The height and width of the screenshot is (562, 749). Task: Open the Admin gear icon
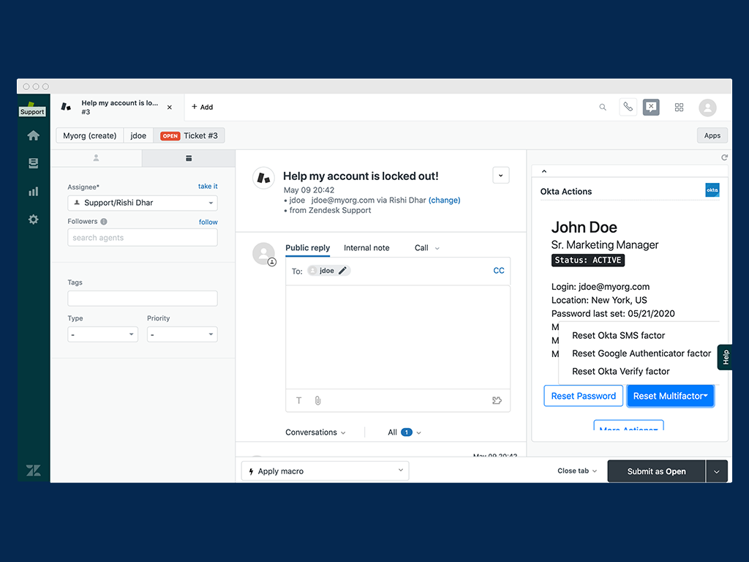pyautogui.click(x=33, y=220)
